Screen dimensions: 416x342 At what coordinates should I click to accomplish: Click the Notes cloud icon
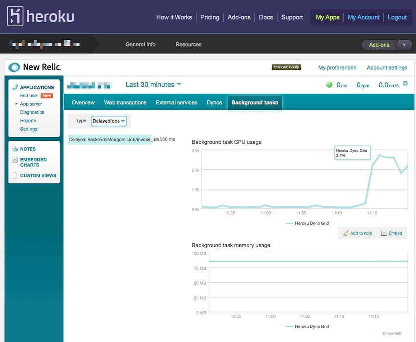[x=15, y=148]
